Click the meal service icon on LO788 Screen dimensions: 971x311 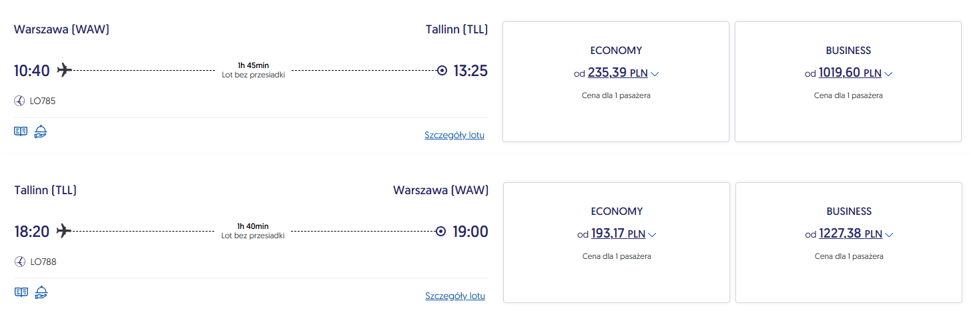tap(41, 292)
